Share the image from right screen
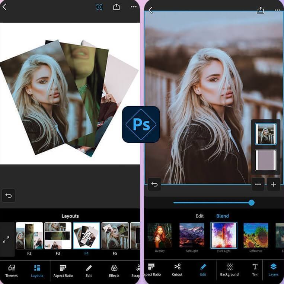 pos(261,10)
